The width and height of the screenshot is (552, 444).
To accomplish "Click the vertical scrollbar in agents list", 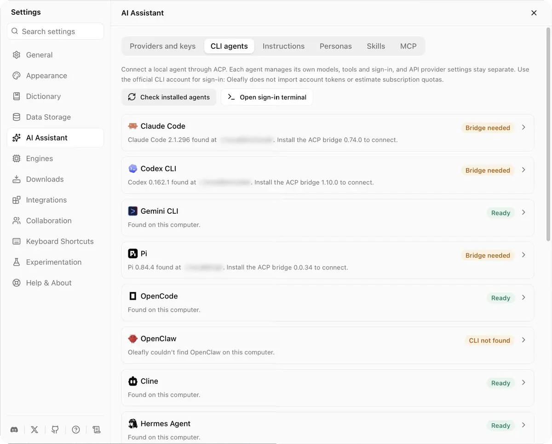I will 548,134.
